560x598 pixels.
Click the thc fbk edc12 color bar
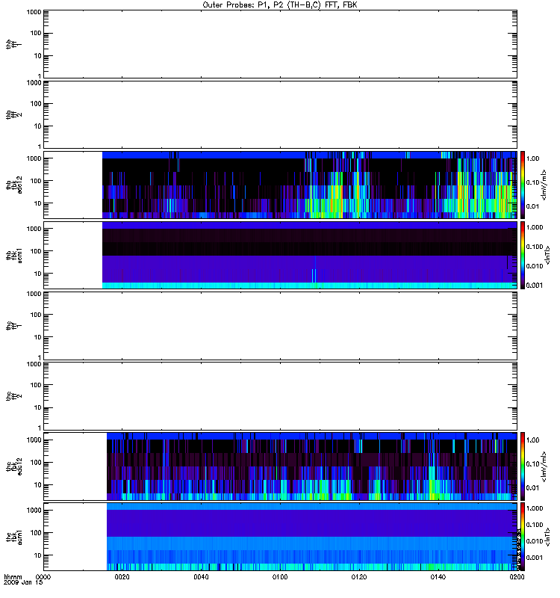(523, 466)
